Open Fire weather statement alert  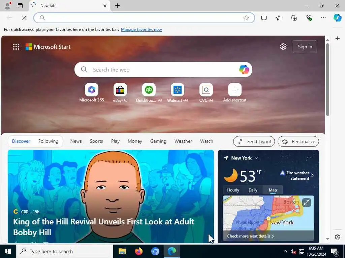click(x=297, y=175)
